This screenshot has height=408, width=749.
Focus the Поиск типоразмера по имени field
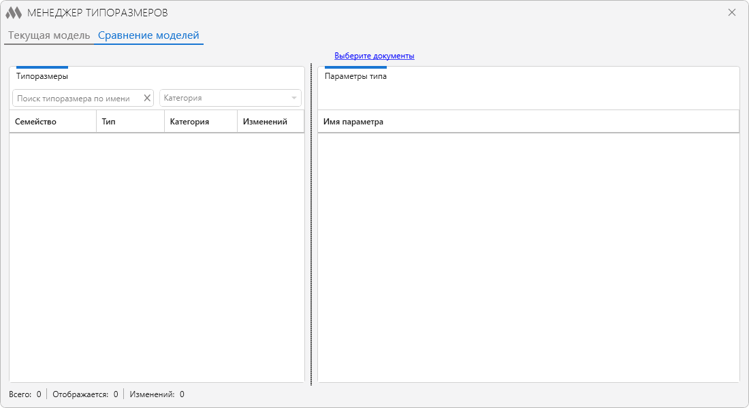pyautogui.click(x=75, y=98)
